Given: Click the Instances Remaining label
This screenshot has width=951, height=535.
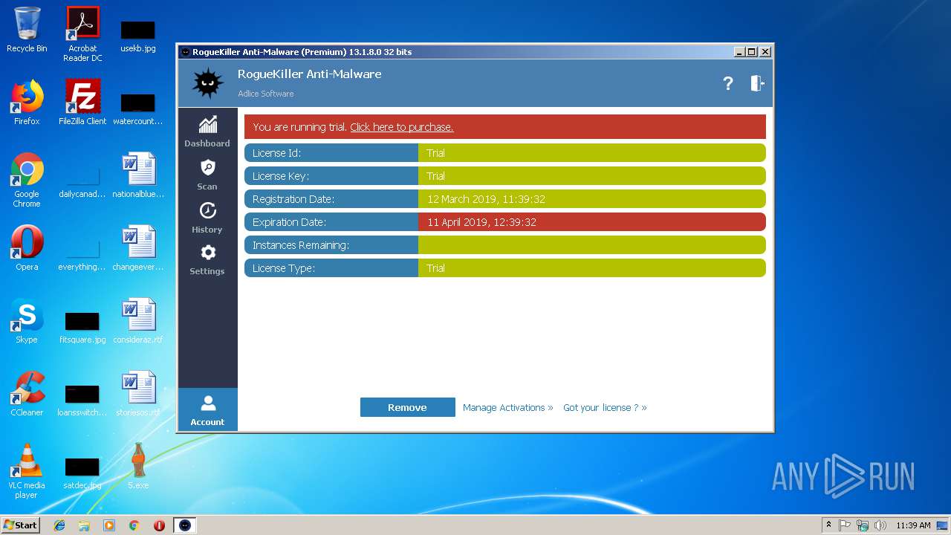Looking at the screenshot, I should tap(301, 245).
